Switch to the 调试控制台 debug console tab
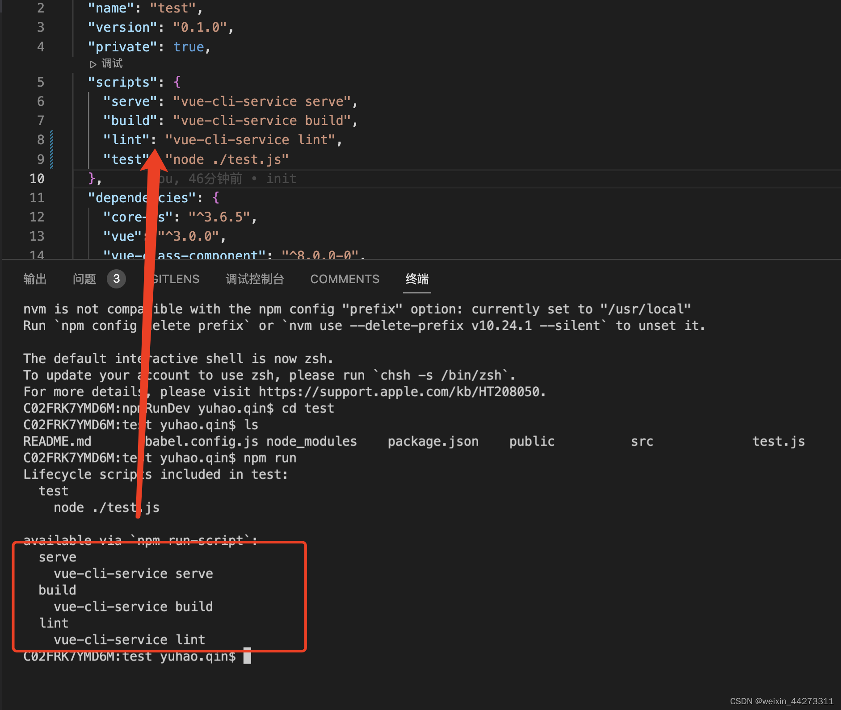The image size is (841, 710). 255,279
